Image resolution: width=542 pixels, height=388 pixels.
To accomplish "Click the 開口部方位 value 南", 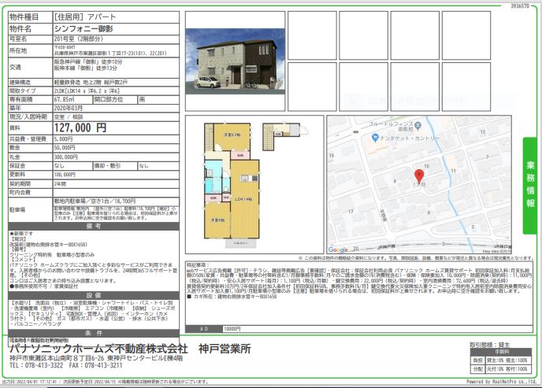I will click(142, 99).
